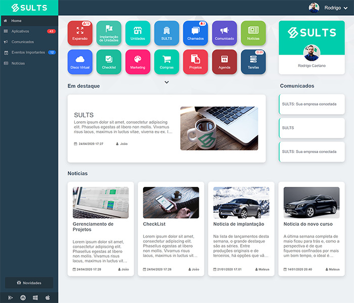Open Gerenciamento de Projetos news thumbnail
354x303 pixels.
[x=101, y=203]
